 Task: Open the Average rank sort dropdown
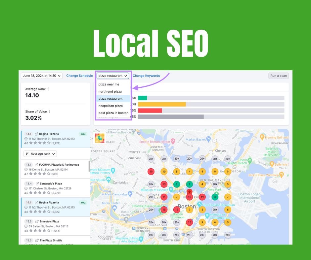40,154
